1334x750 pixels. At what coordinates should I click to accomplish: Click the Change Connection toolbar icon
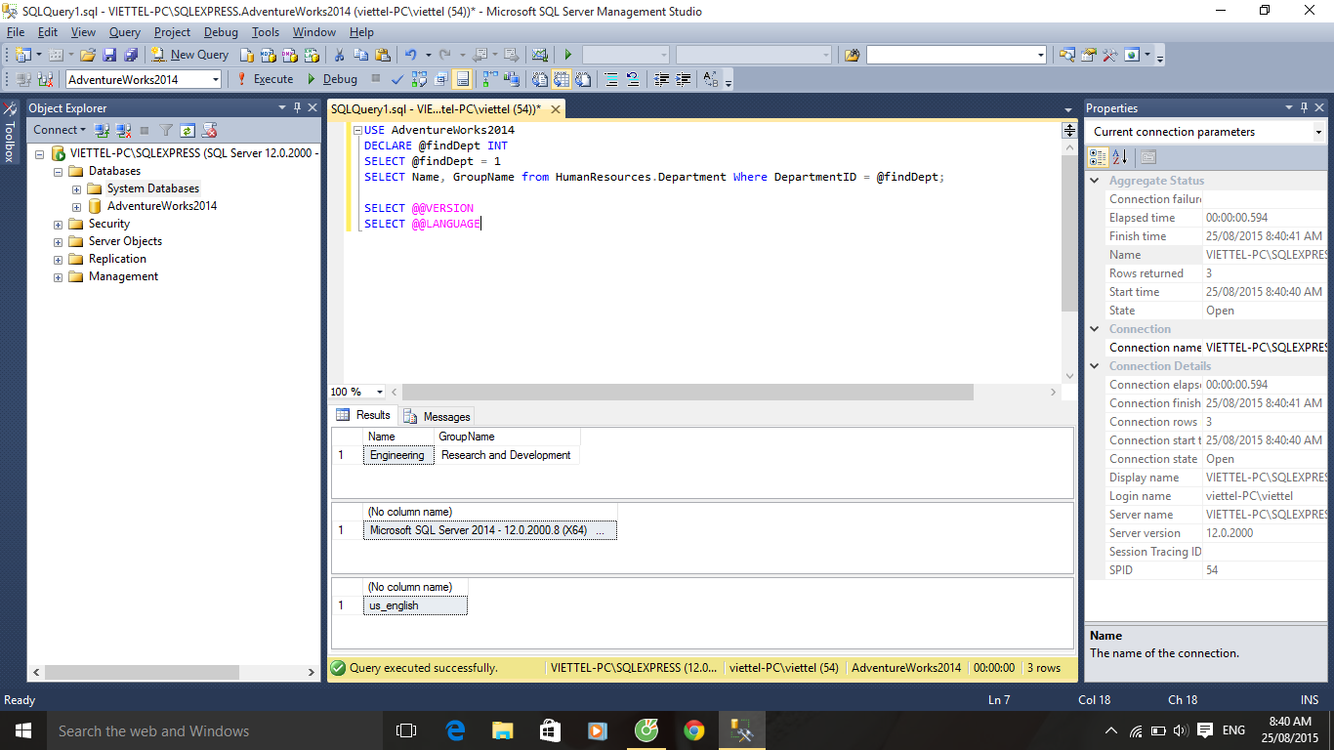[x=45, y=79]
